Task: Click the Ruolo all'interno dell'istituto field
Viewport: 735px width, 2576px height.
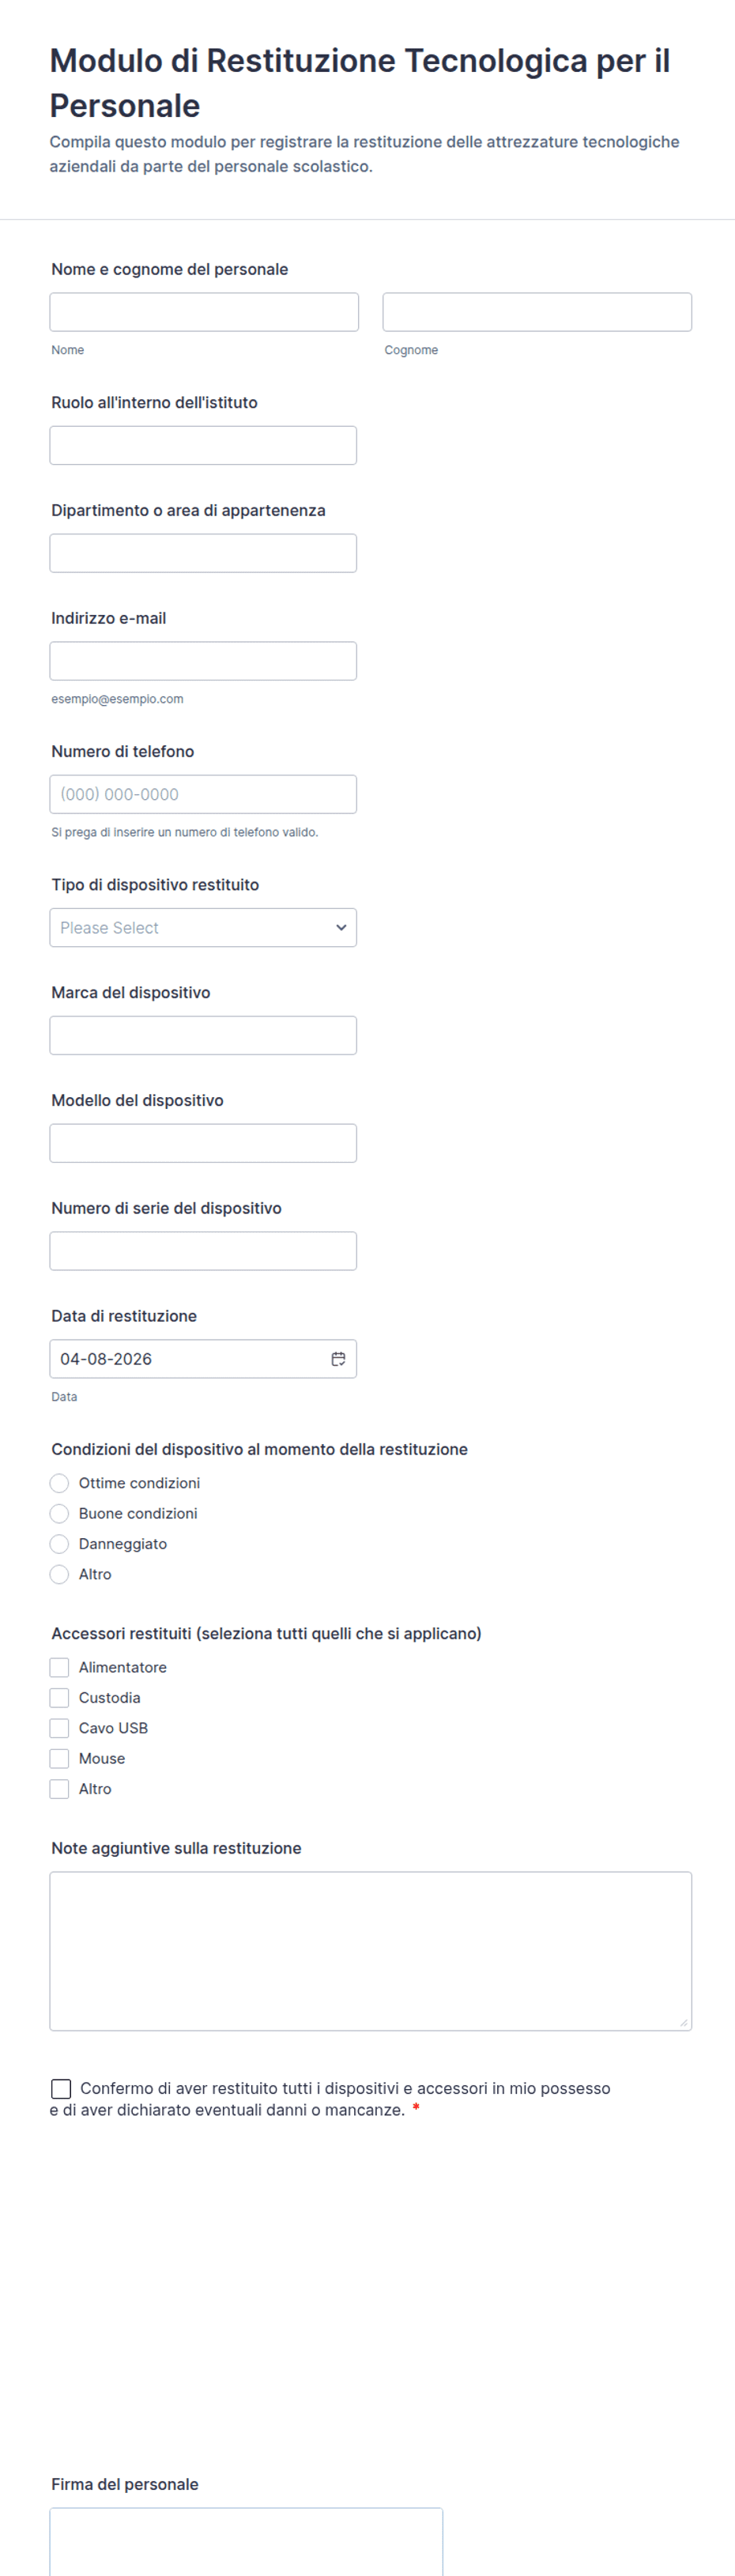Action: click(x=203, y=446)
